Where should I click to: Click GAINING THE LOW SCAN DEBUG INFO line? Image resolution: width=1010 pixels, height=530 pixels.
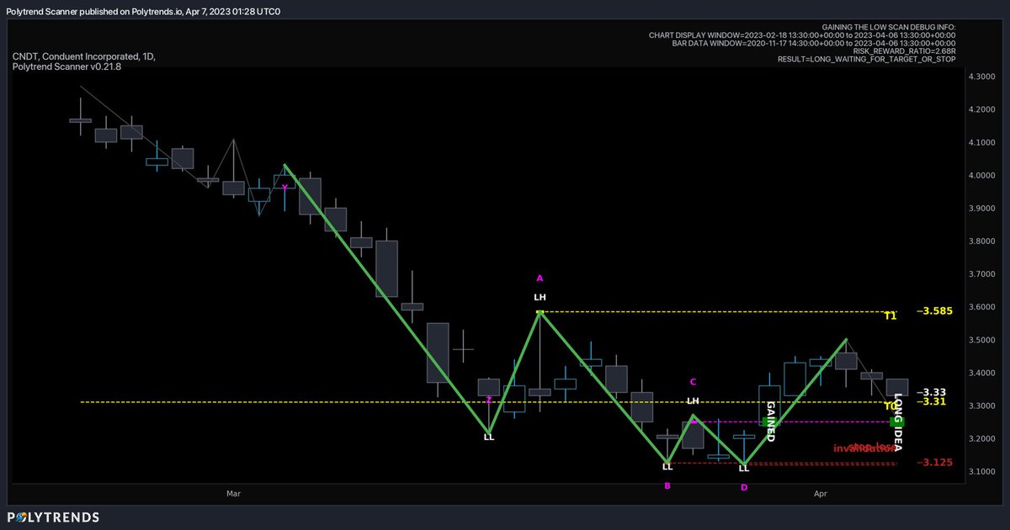(x=888, y=27)
